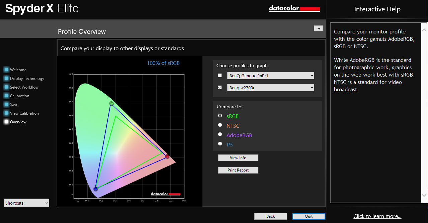The image size is (428, 223).
Task: Expand the Benq w2700i profile dropdown
Action: pyautogui.click(x=270, y=88)
